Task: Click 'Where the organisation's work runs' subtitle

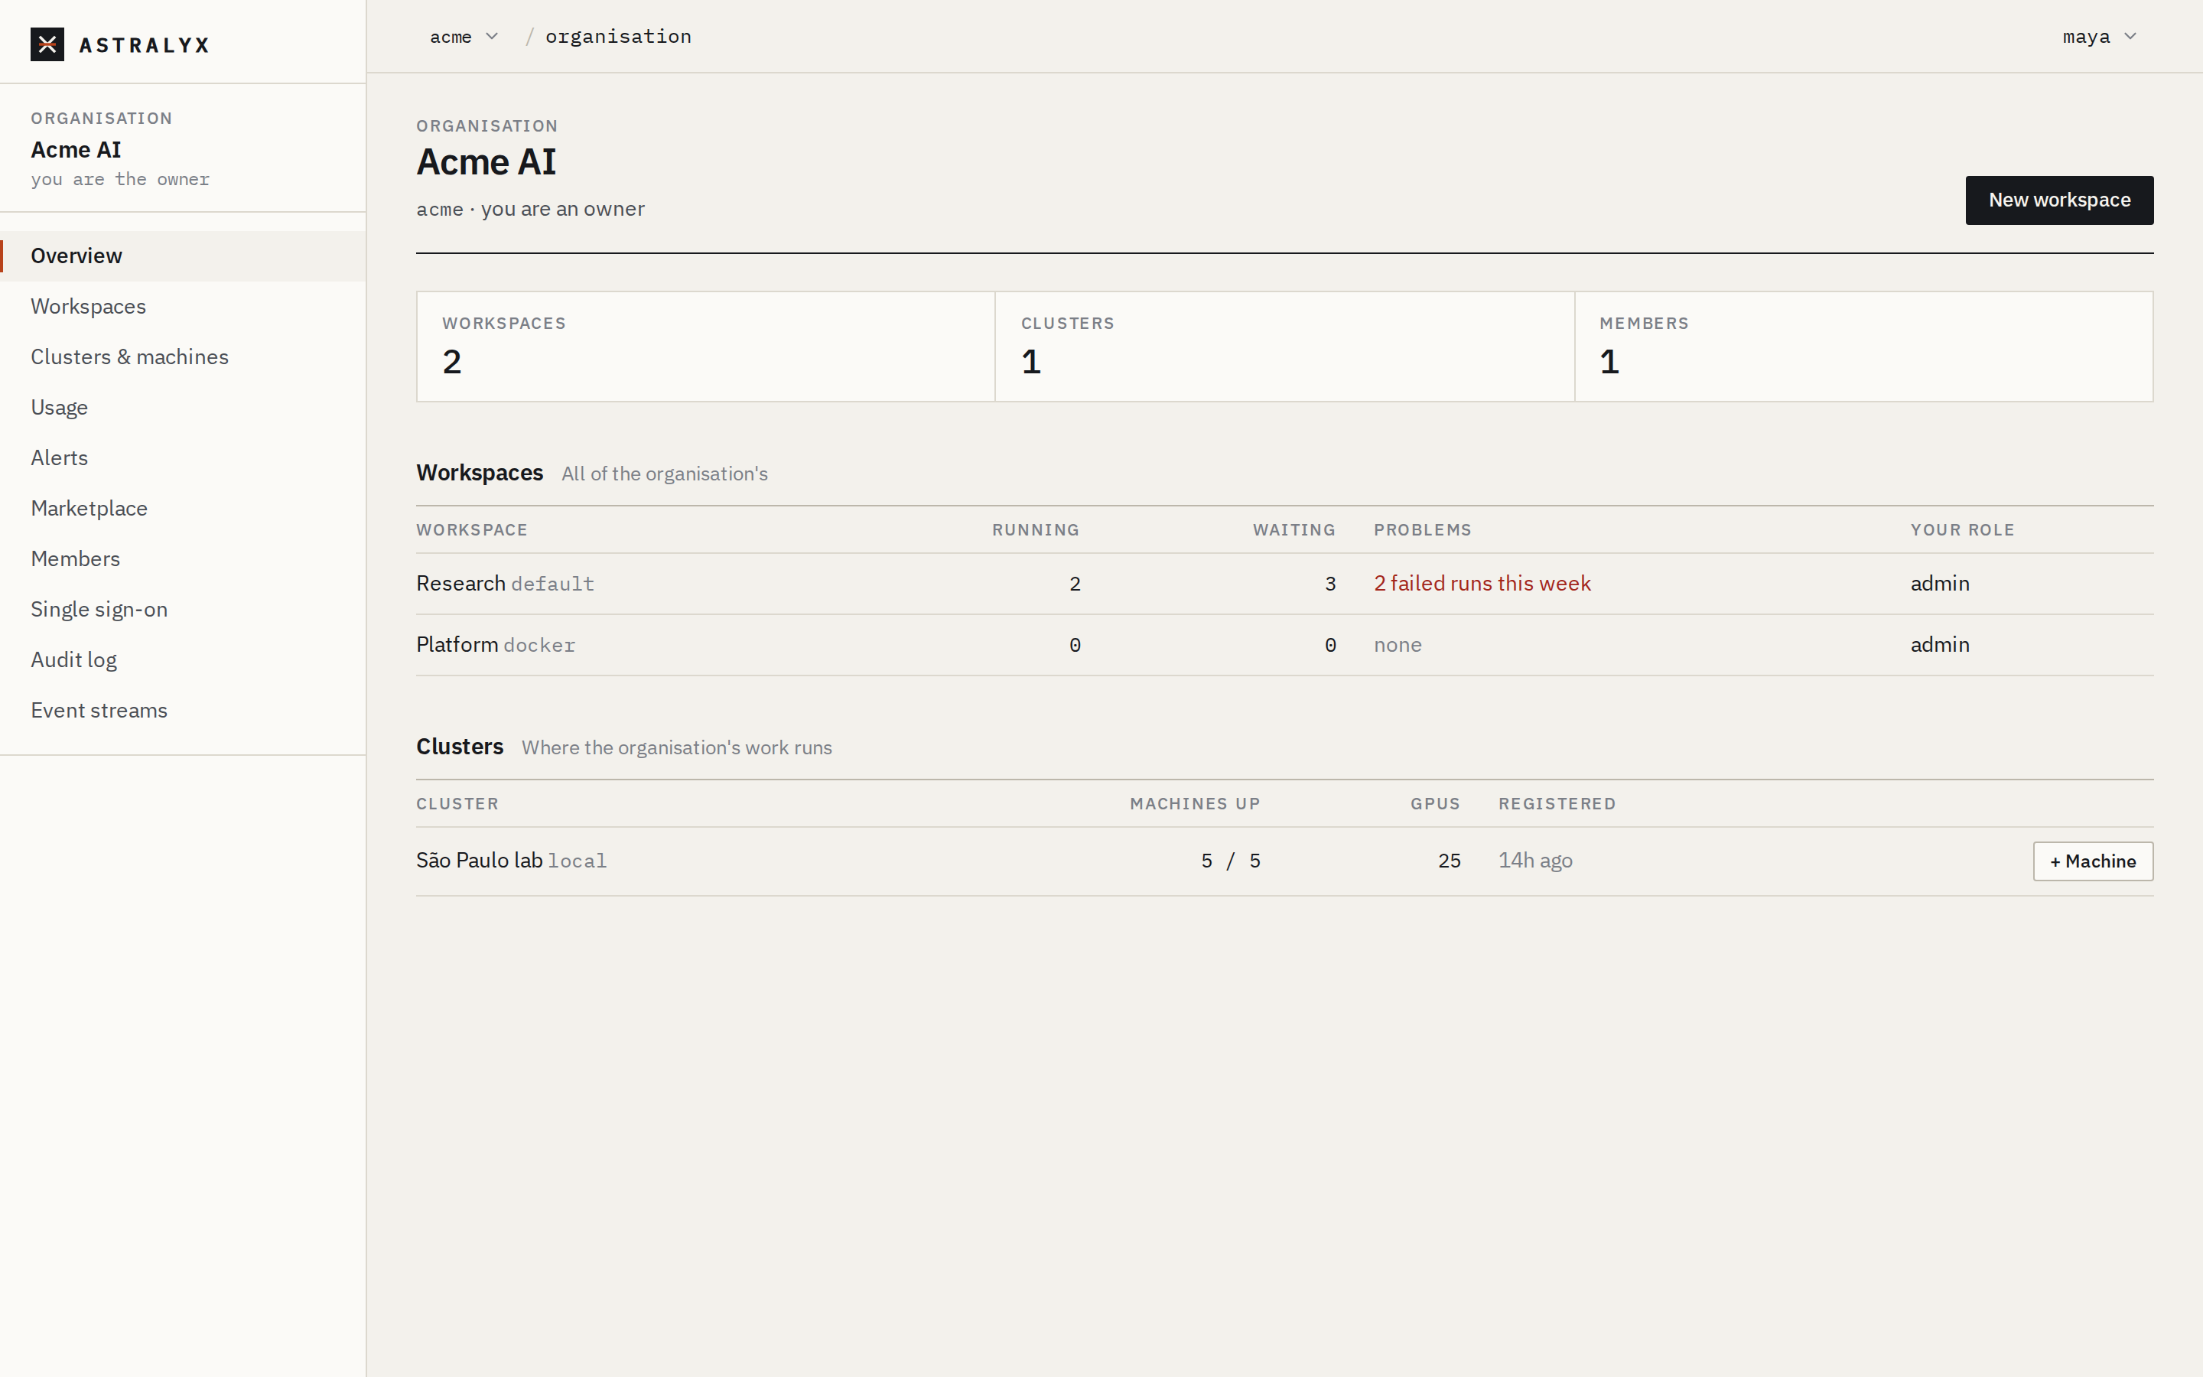Action: click(676, 747)
